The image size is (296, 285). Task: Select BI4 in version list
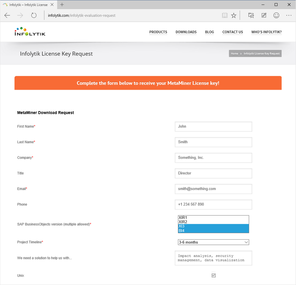pos(213,231)
